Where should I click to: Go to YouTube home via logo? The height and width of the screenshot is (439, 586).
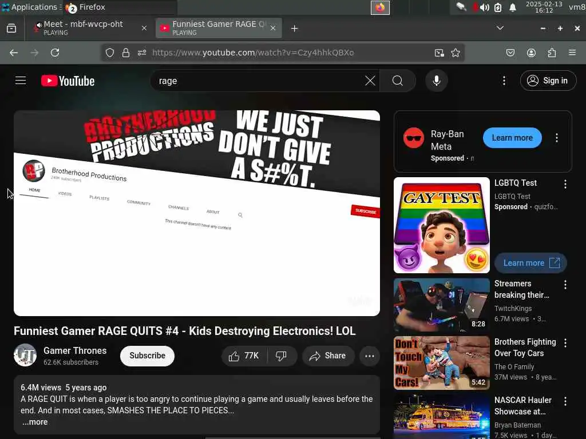tap(68, 81)
